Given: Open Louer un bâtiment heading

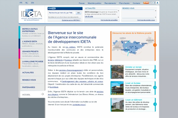Looking at the screenshot, I should point(133,100).
